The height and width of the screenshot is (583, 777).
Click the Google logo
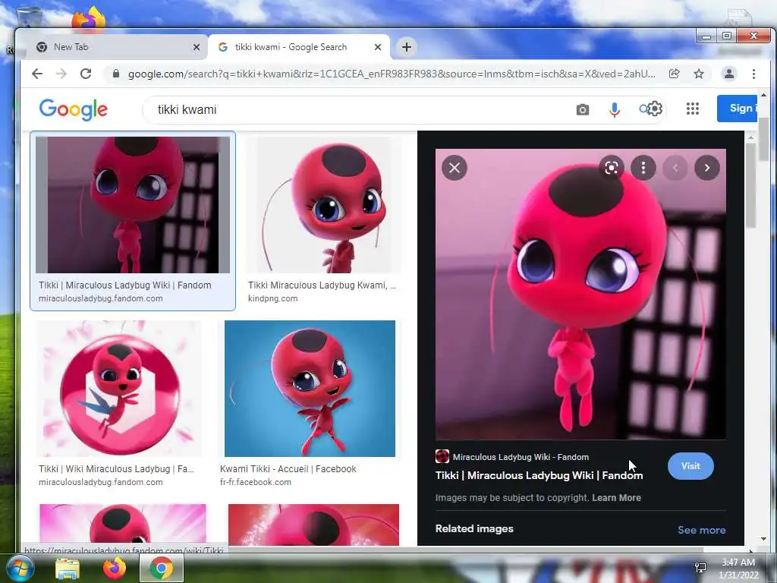[74, 109]
